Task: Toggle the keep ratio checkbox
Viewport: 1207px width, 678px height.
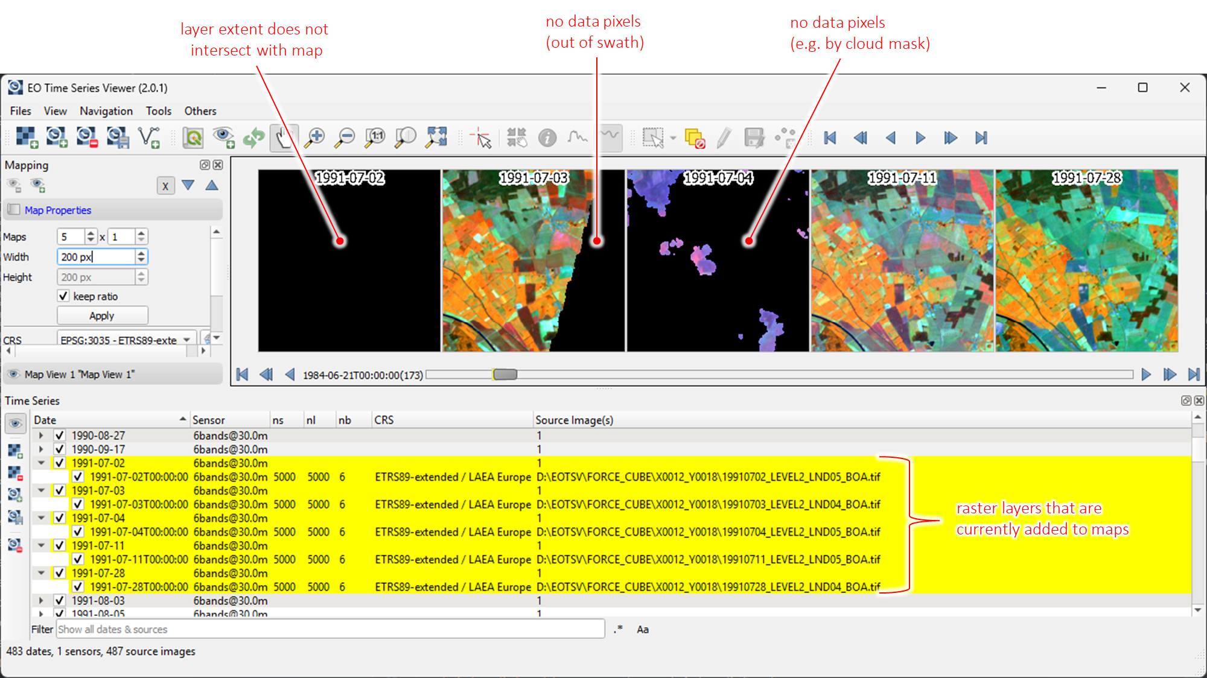Action: pyautogui.click(x=63, y=296)
